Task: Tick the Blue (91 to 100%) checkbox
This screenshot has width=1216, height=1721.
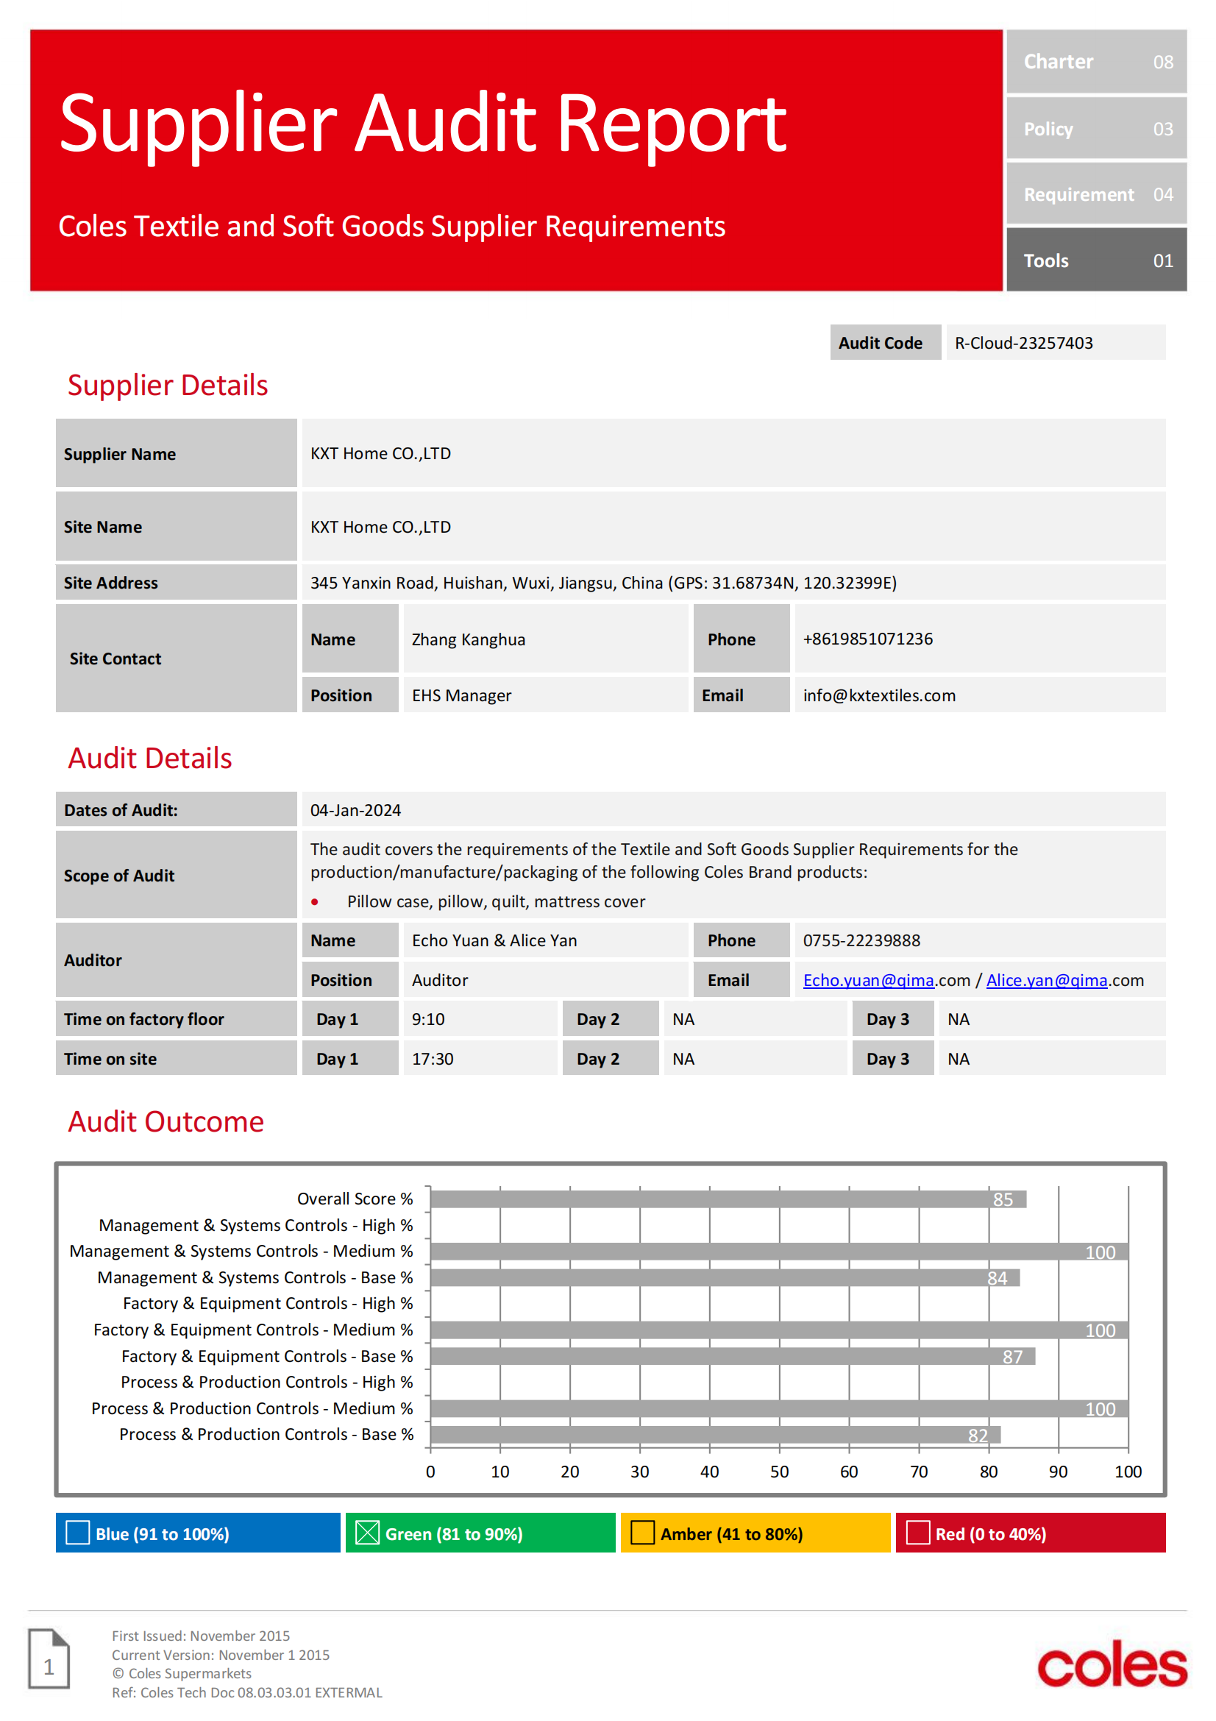Action: (78, 1533)
